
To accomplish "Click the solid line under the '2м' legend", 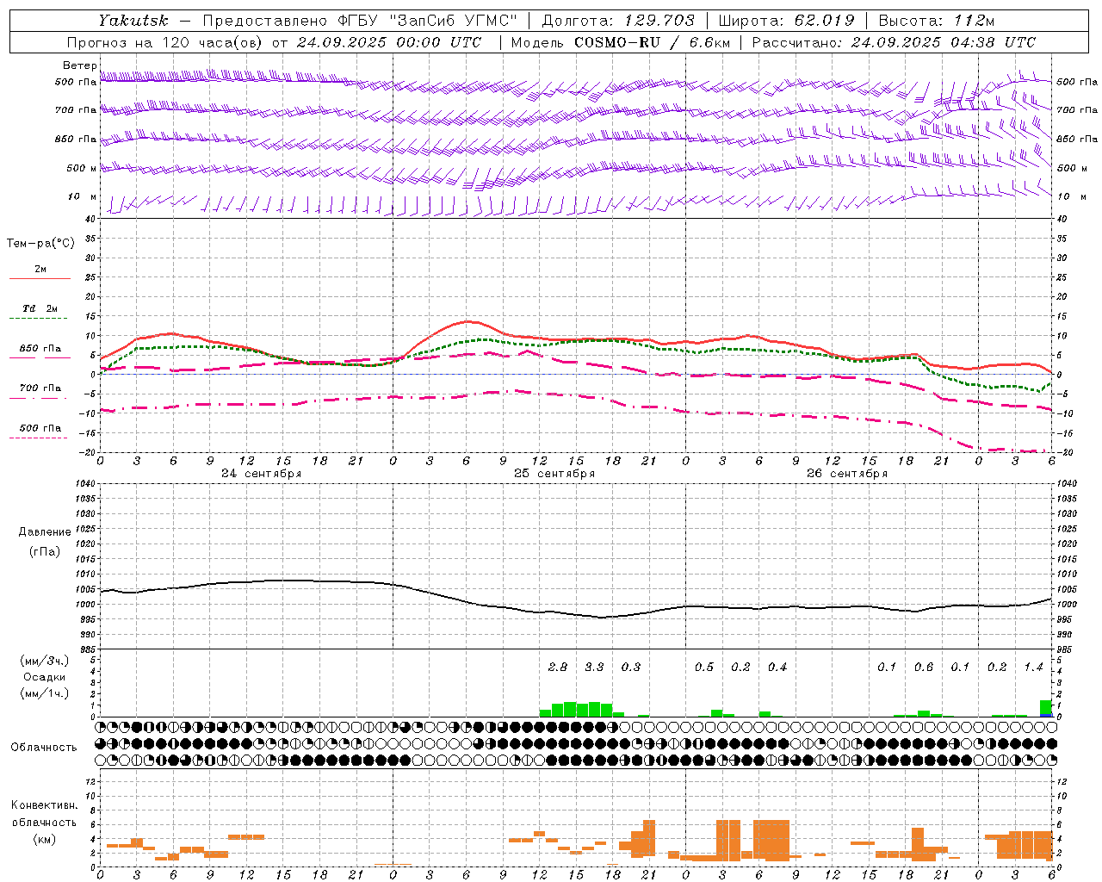I will tap(40, 278).
